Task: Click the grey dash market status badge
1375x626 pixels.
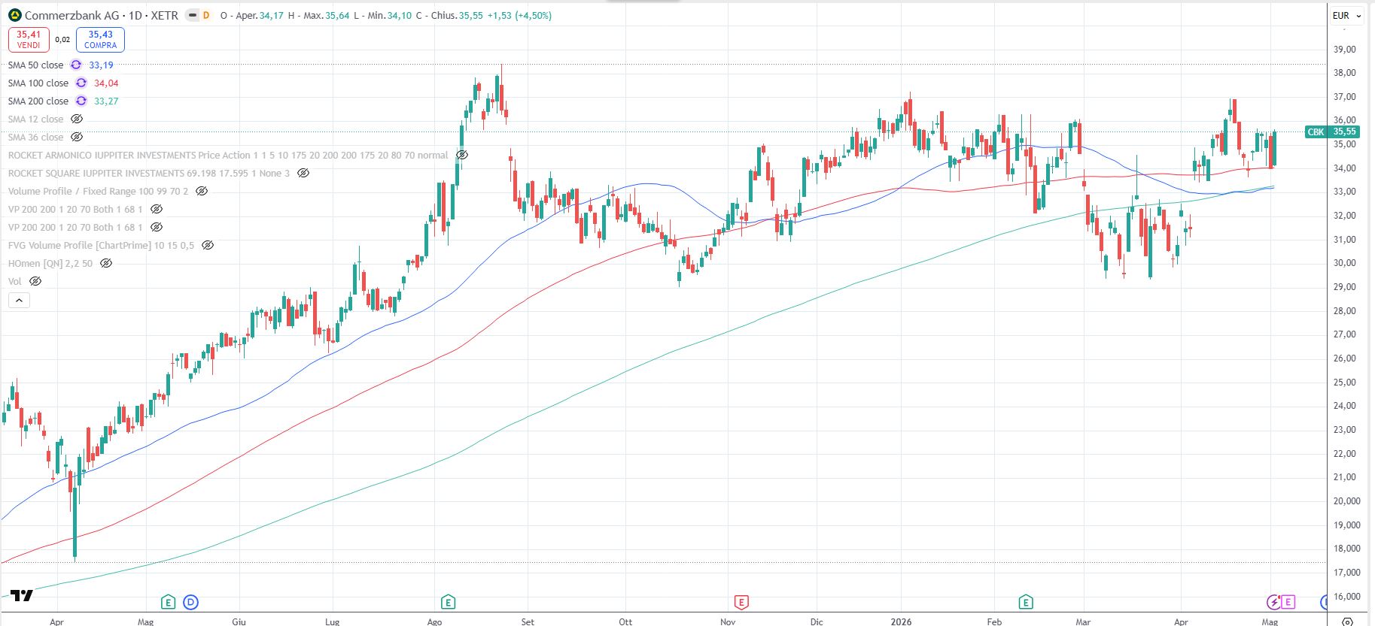Action: click(x=192, y=15)
